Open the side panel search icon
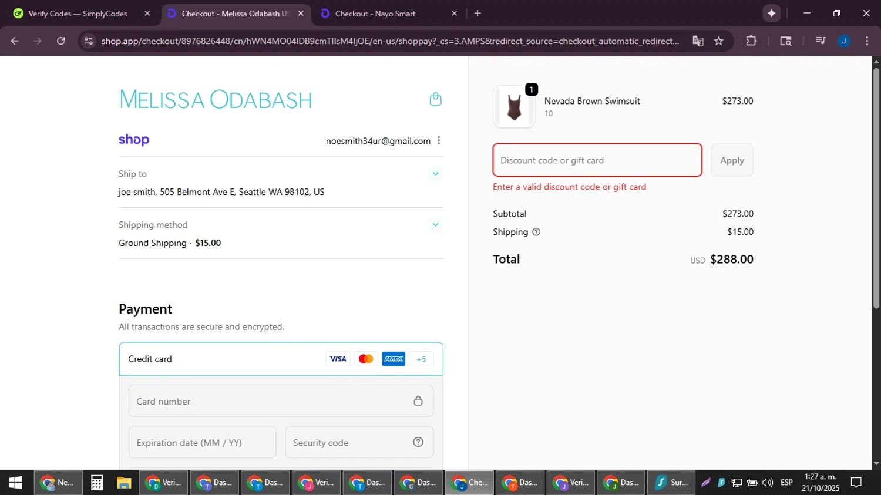The image size is (881, 495). 786,41
